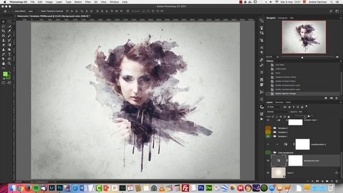Open the Image menu
Viewport: 343px width, 193px height.
pyautogui.click(x=49, y=2)
